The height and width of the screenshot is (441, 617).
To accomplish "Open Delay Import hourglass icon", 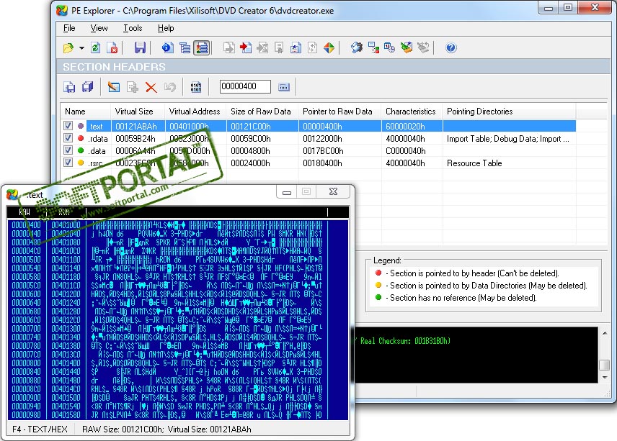I will [x=262, y=48].
